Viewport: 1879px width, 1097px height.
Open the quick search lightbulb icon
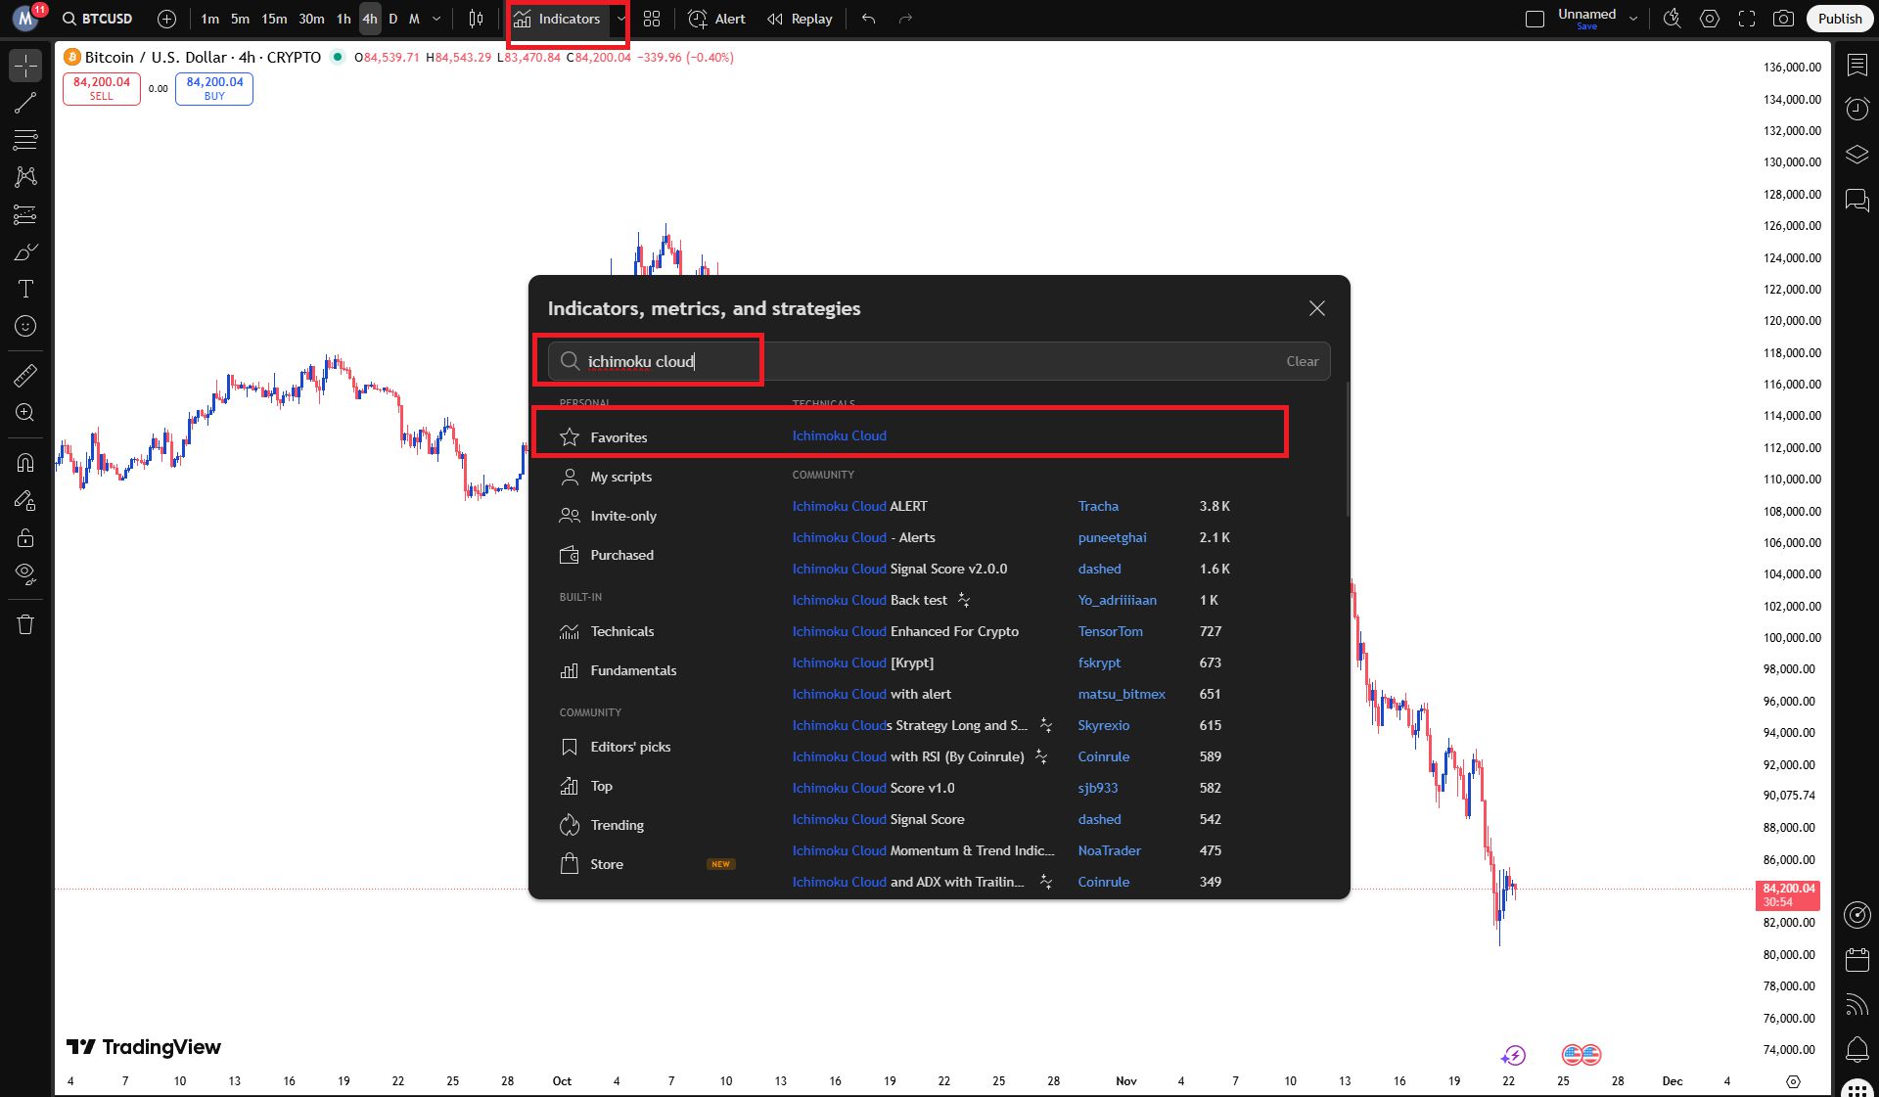(1673, 19)
